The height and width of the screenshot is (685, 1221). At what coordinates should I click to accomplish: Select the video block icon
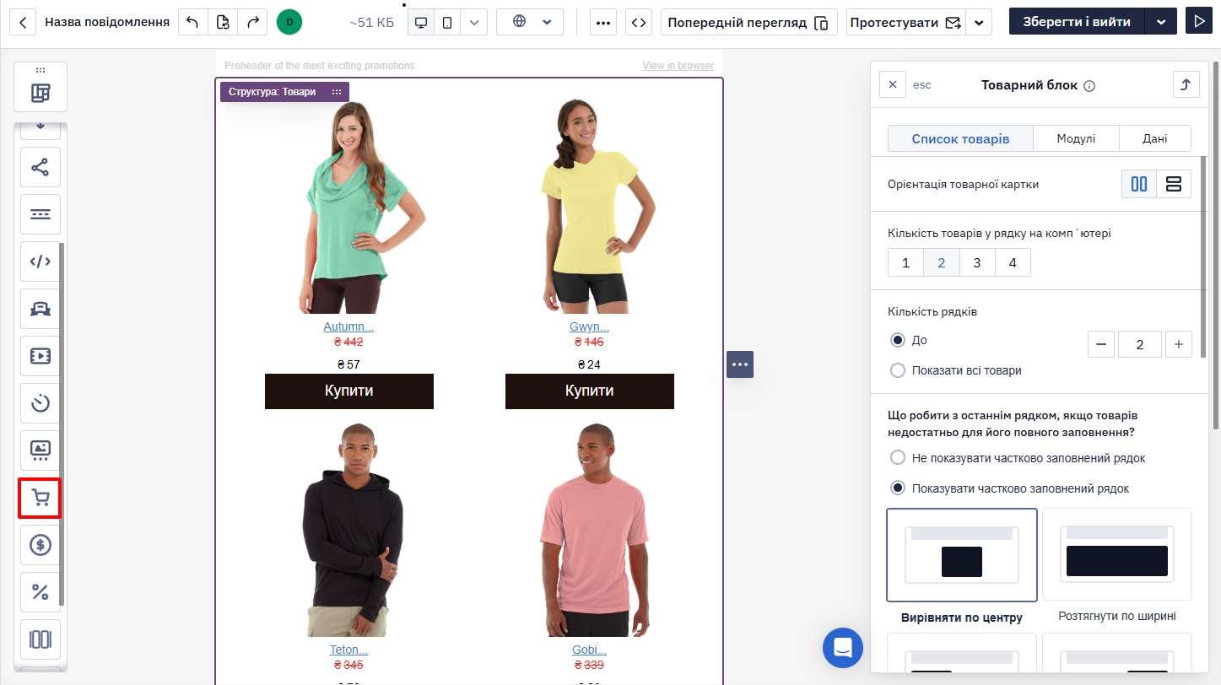point(41,355)
